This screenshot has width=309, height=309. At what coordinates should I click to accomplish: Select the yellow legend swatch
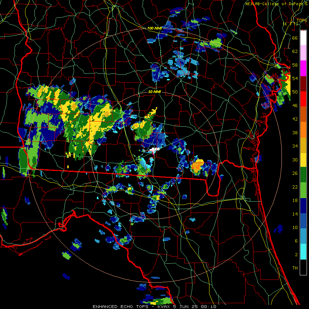pos(303,160)
